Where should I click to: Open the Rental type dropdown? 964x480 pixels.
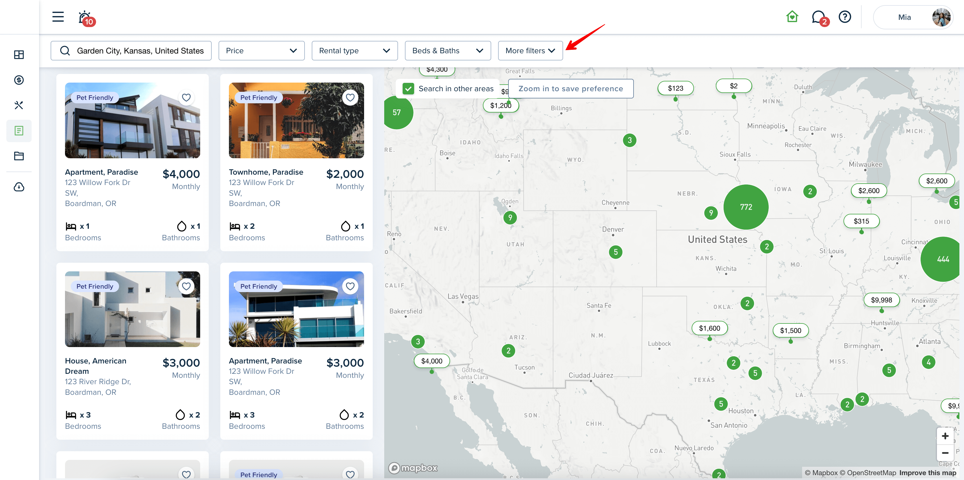(x=355, y=51)
